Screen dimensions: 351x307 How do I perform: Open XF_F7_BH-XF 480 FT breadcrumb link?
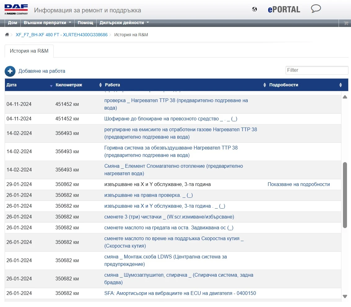tap(62, 35)
